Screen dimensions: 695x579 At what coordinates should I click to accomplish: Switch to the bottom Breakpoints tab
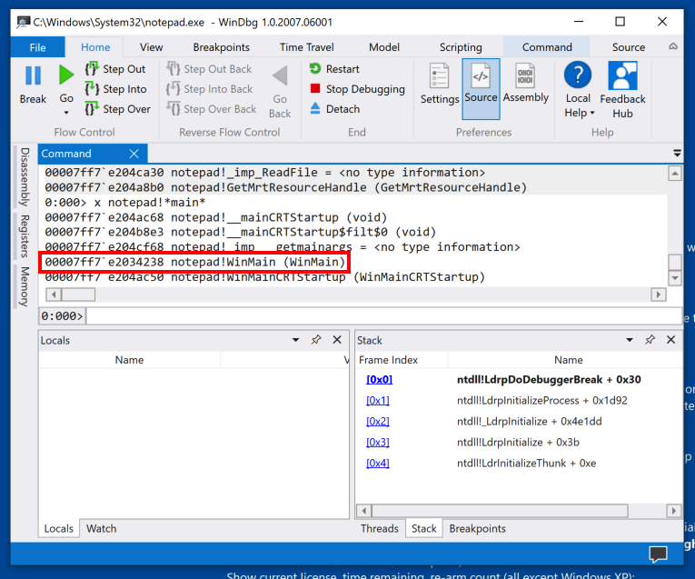coord(477,528)
